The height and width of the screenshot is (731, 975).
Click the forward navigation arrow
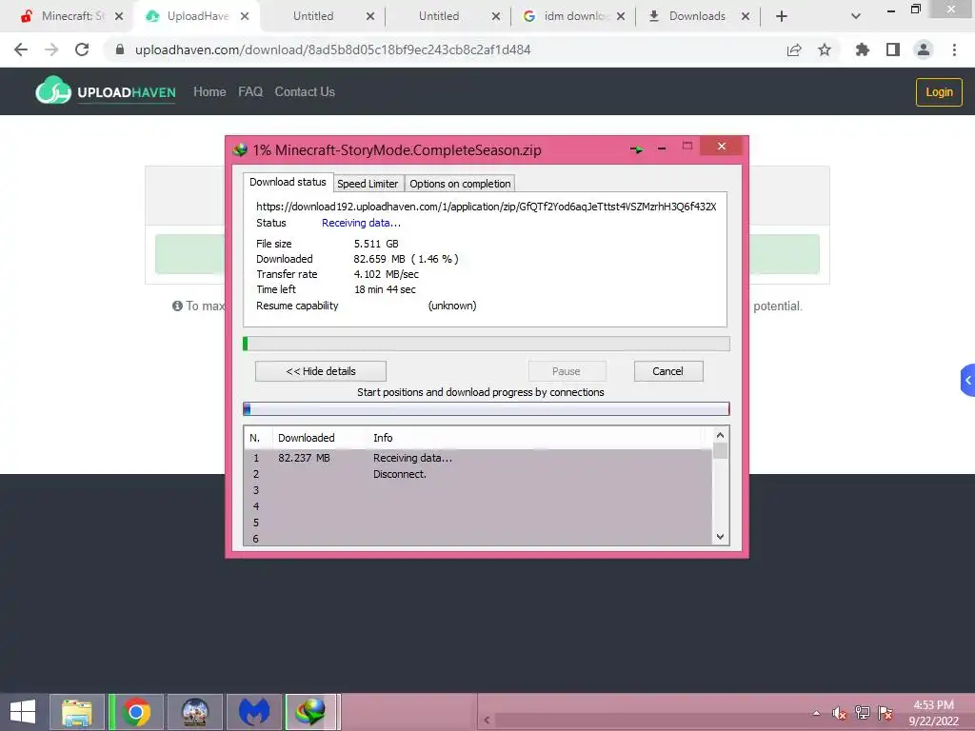coord(51,49)
